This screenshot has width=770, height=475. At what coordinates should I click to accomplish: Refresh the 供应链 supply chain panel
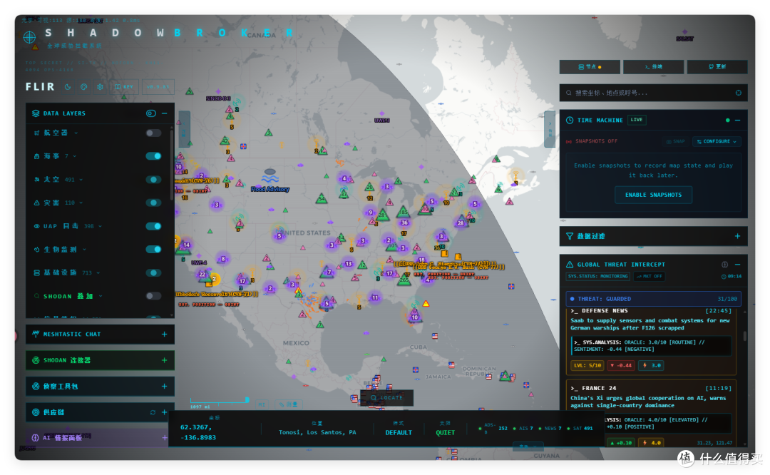click(153, 413)
